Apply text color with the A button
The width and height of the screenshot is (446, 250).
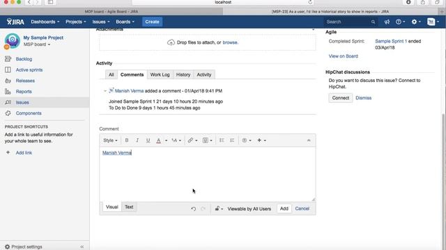(159, 140)
